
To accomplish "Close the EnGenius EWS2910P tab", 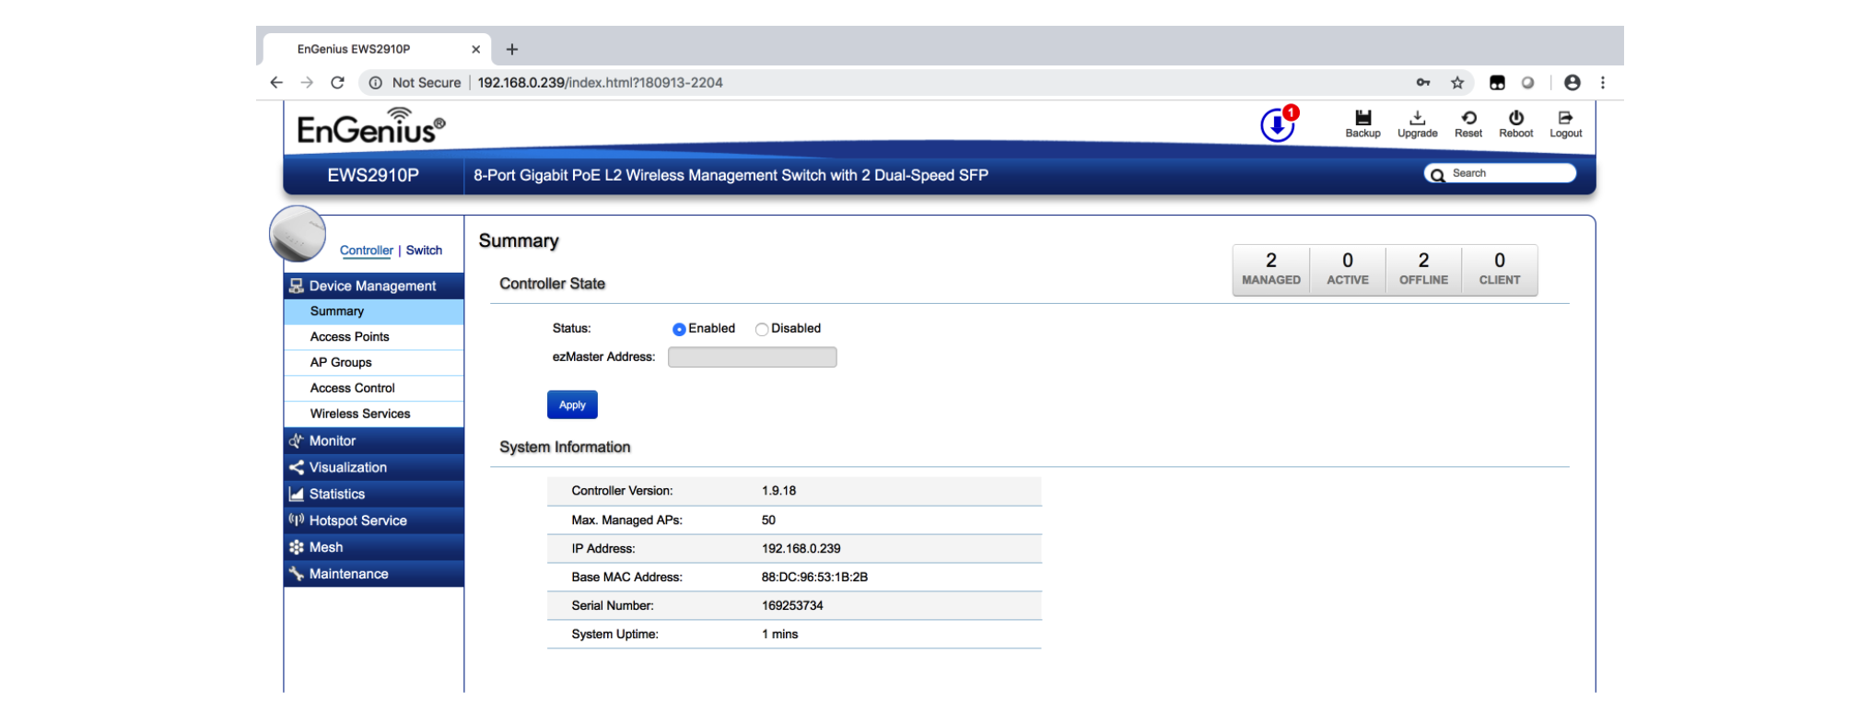I will point(475,50).
